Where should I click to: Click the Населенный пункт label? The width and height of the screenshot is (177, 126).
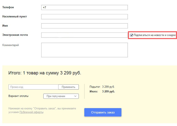pyautogui.click(x=15, y=17)
